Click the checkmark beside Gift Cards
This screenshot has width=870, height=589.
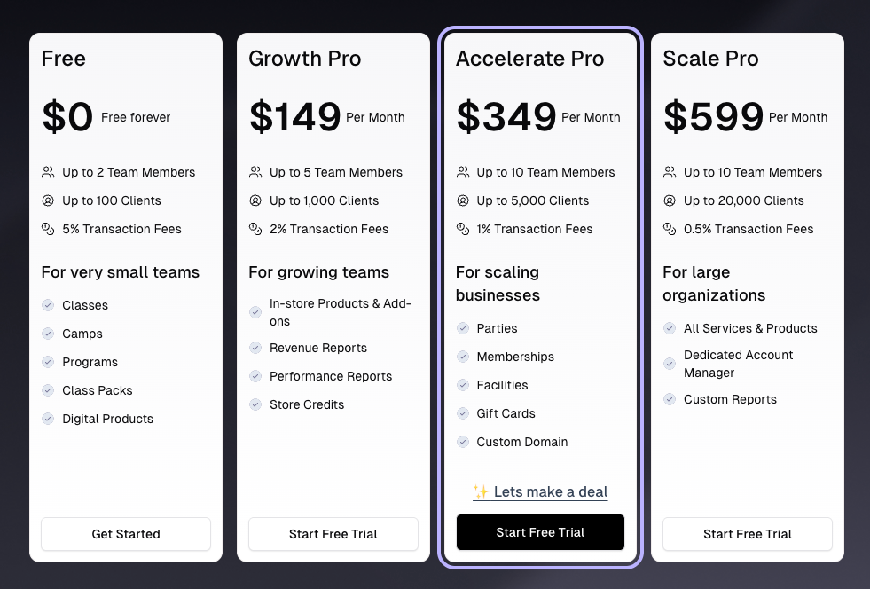click(x=463, y=413)
